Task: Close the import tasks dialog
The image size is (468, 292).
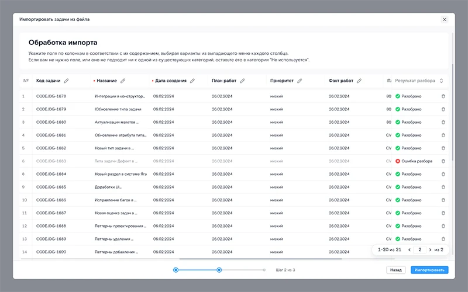Action: coord(444,19)
